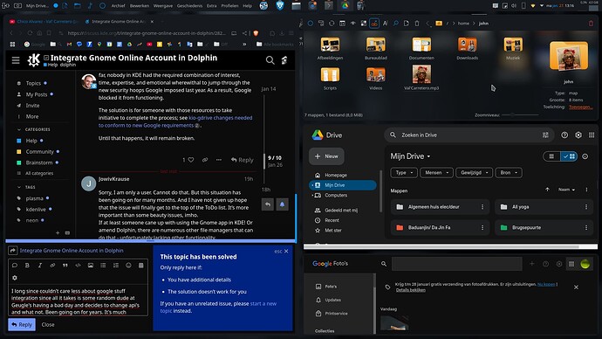602x339 pixels.
Task: Open Google Drive settings gear
Action: pyautogui.click(x=578, y=135)
